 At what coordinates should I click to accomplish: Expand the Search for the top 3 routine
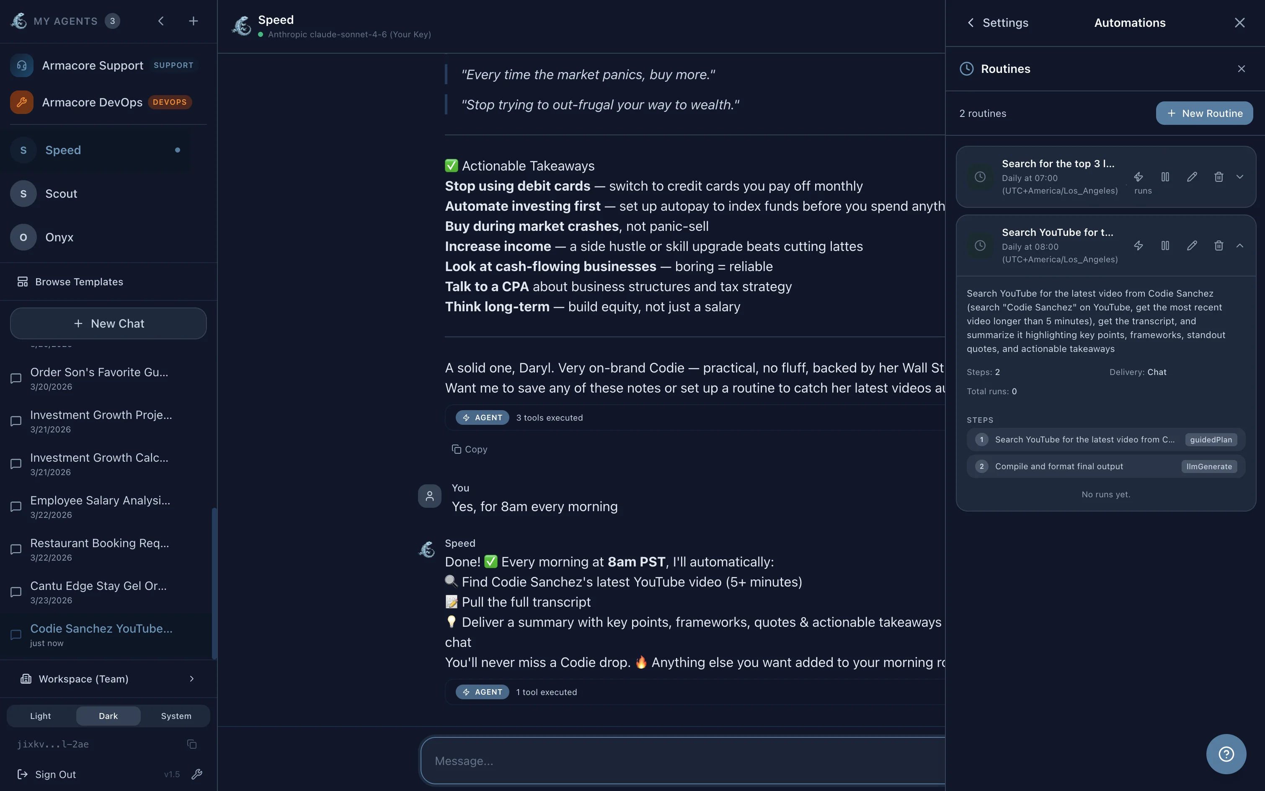click(x=1240, y=177)
